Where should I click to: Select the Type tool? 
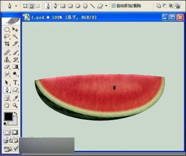(15, 82)
